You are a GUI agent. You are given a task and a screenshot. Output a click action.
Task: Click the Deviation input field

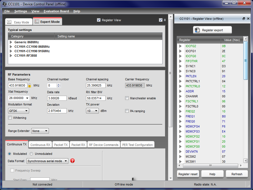(x=57, y=111)
